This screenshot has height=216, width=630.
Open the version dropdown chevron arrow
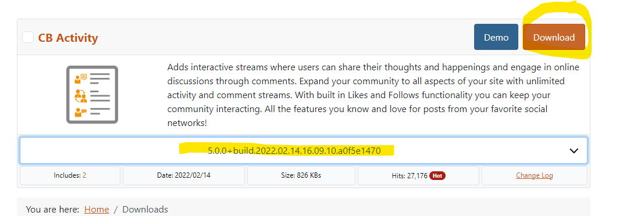(x=574, y=151)
